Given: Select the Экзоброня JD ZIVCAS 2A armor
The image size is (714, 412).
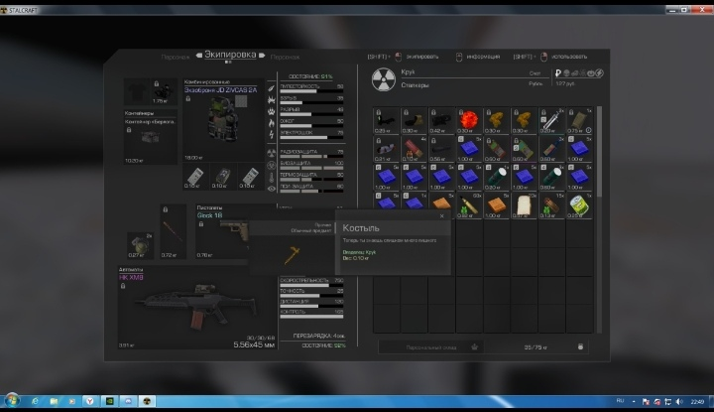Looking at the screenshot, I should (223, 120).
